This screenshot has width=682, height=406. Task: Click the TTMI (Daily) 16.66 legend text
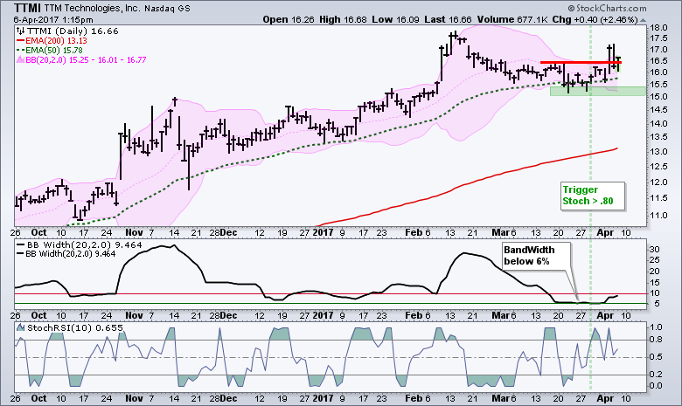tap(73, 31)
